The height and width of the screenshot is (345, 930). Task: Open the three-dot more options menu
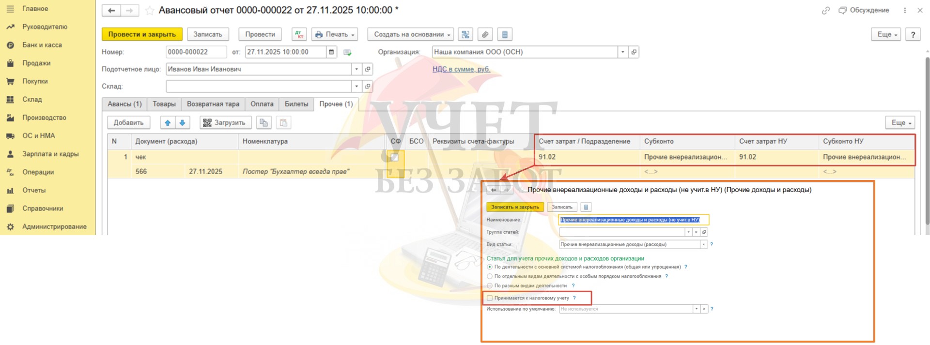[905, 10]
